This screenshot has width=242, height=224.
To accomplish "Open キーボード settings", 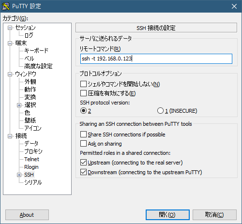I will click(x=36, y=51).
